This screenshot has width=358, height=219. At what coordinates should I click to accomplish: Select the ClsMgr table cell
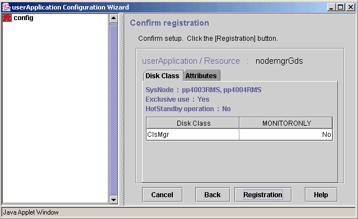[x=193, y=135]
